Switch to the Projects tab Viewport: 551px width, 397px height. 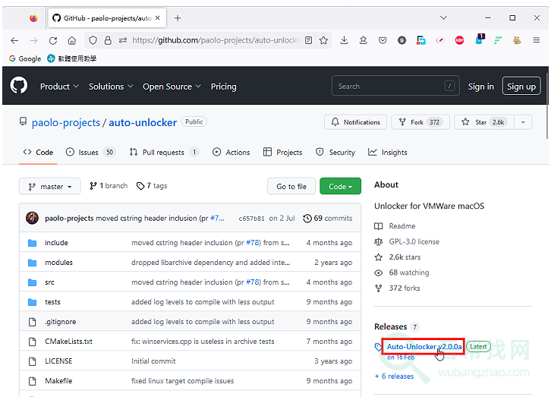coord(282,153)
